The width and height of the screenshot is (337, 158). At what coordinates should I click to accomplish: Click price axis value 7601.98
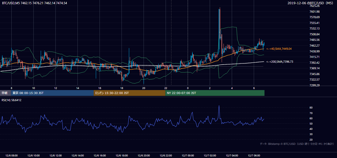(315, 12)
